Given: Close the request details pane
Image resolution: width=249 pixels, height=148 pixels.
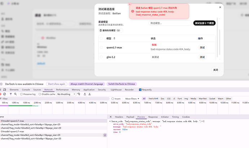Looking at the screenshot, I should click(111, 117).
